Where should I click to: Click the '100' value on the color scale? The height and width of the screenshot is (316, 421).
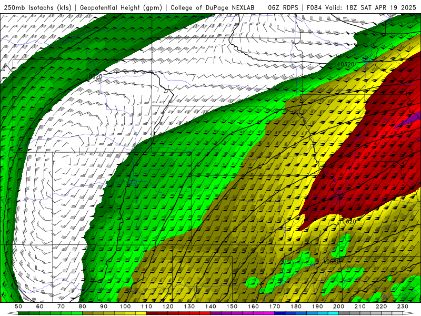(125, 307)
